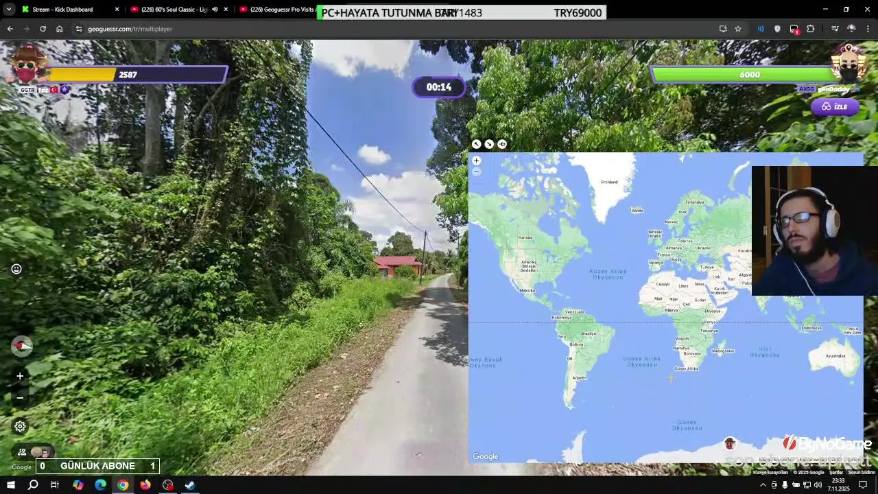The image size is (878, 494).
Task: Mute the 60's Soul Classic tab audio
Action: click(x=215, y=10)
